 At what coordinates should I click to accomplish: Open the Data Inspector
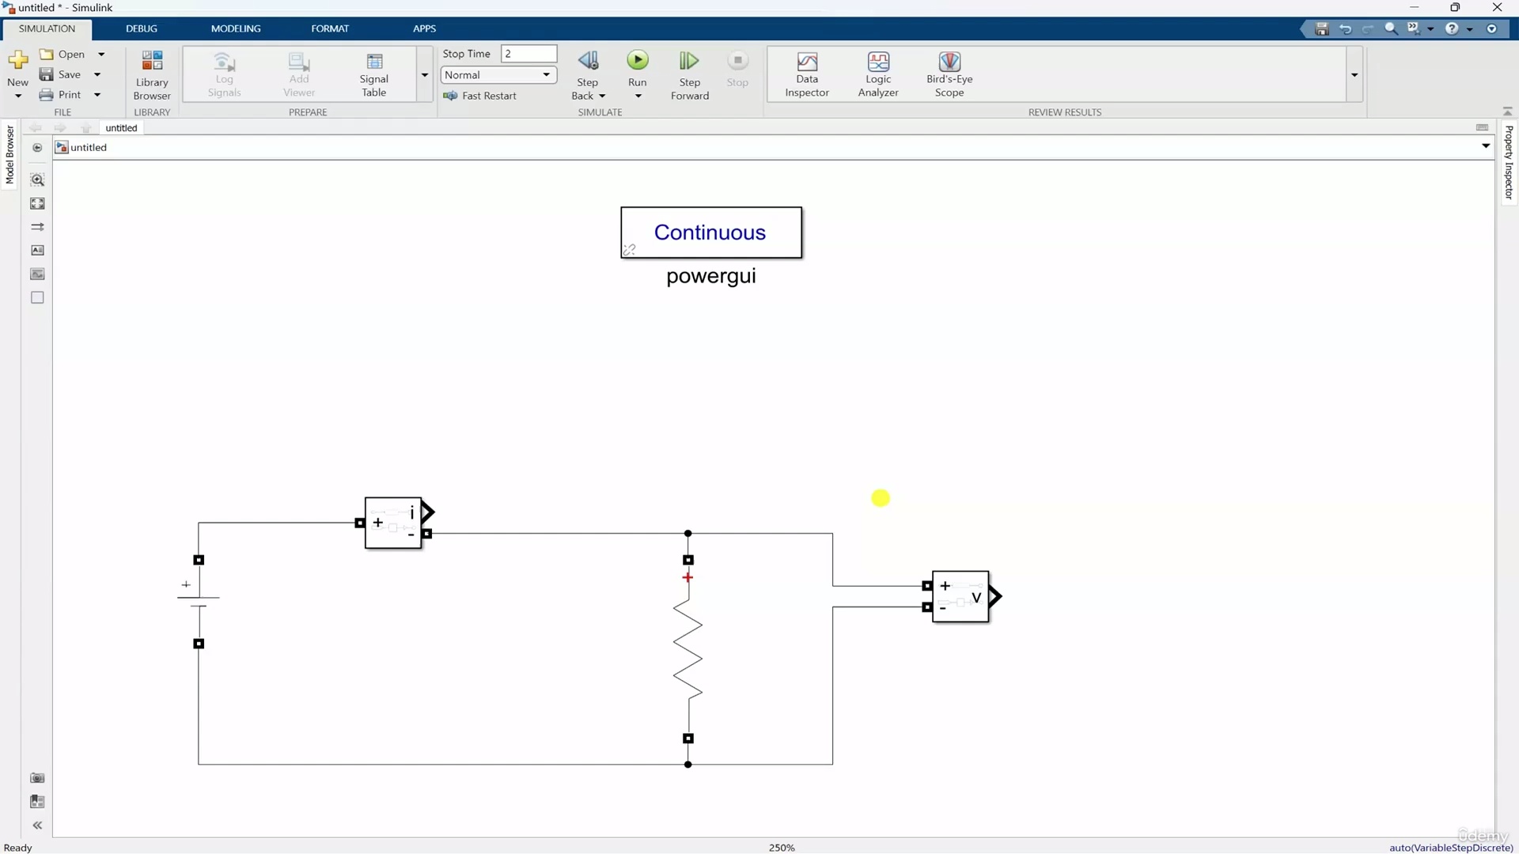point(806,74)
